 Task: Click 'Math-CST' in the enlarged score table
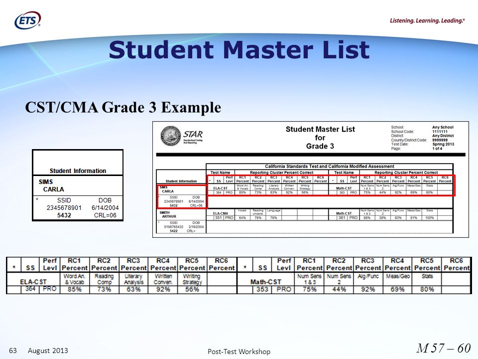coord(265,282)
